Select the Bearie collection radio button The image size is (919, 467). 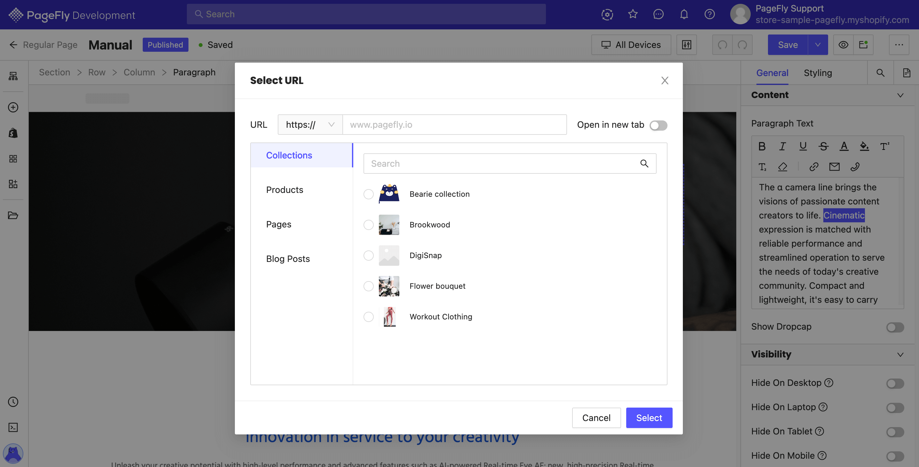[x=369, y=194]
